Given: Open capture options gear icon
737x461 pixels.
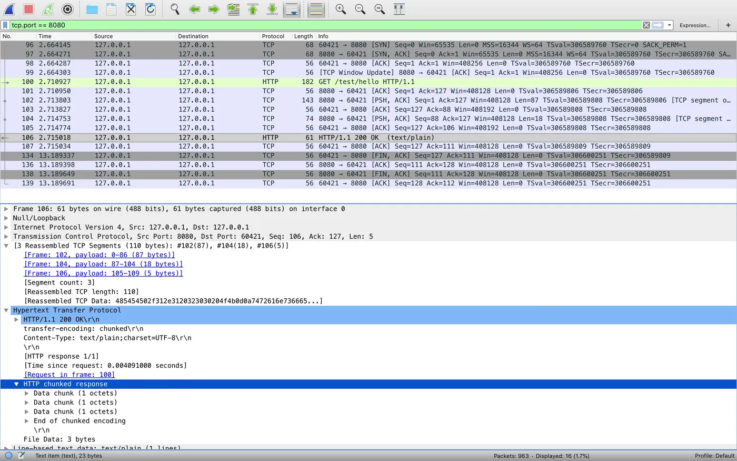Looking at the screenshot, I should pos(67,9).
